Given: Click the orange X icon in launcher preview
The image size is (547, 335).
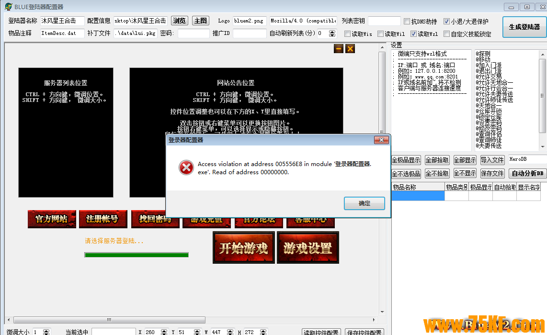Looking at the screenshot, I should click(x=350, y=49).
